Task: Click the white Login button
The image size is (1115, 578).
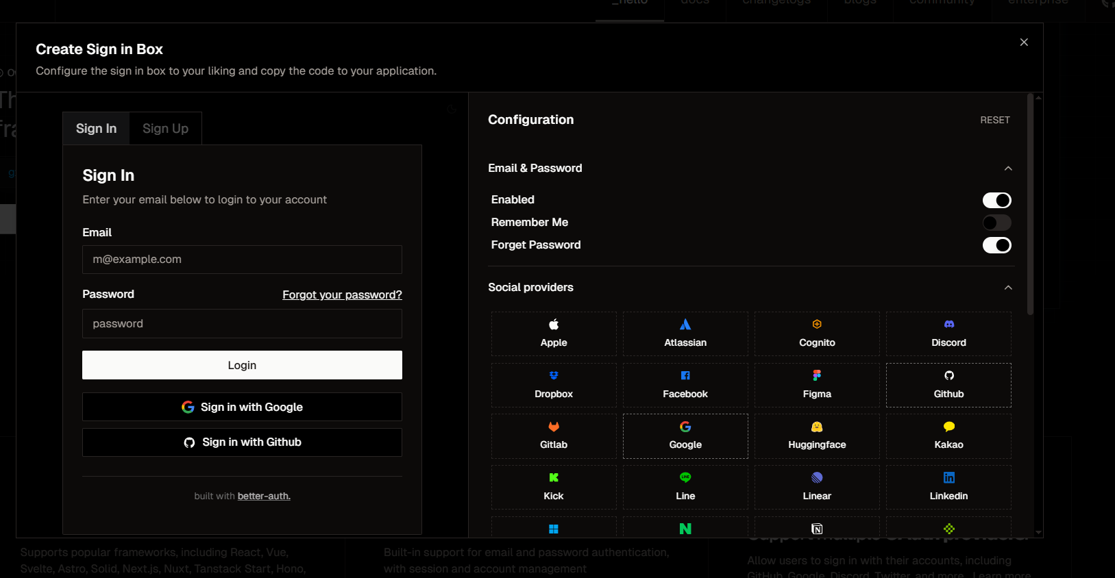Action: [242, 365]
